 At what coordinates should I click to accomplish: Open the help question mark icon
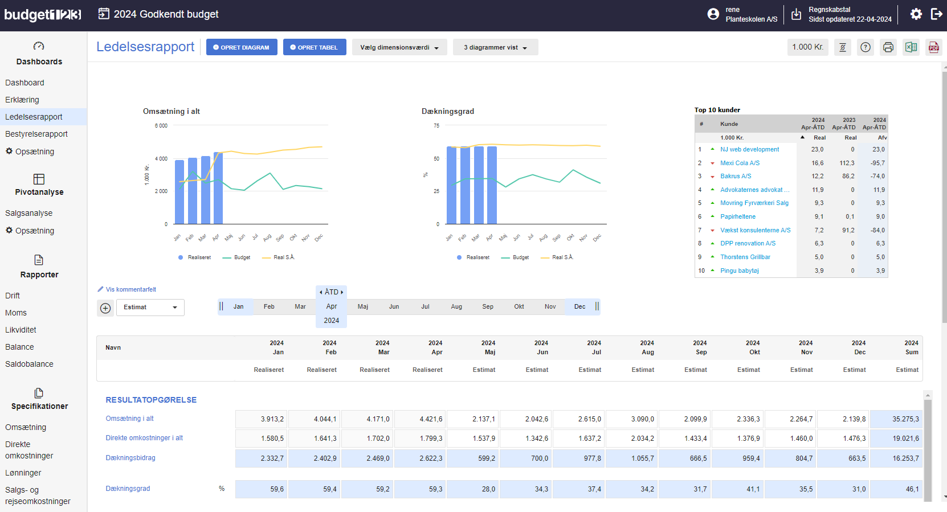pos(866,47)
